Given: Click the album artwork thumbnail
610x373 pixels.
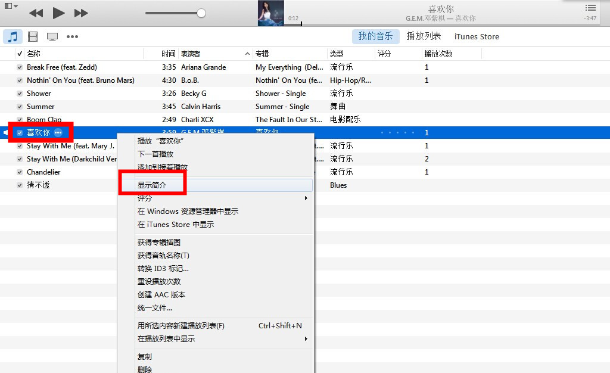Looking at the screenshot, I should click(x=271, y=13).
